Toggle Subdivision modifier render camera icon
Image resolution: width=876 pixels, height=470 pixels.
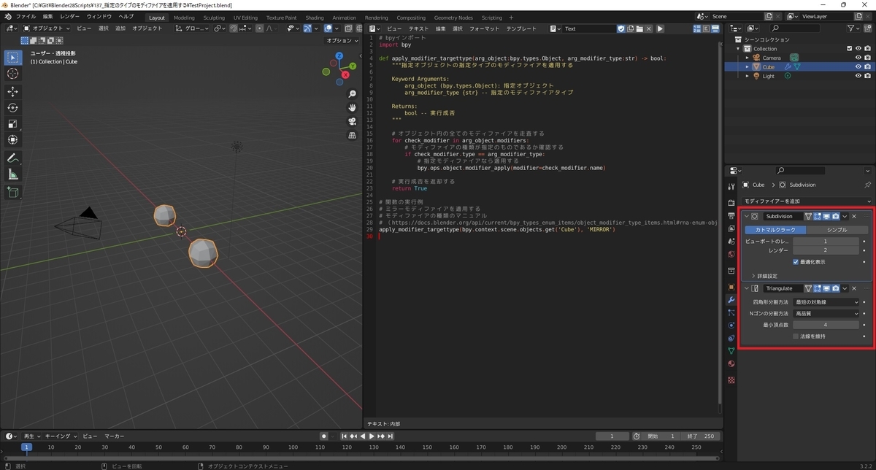point(835,216)
